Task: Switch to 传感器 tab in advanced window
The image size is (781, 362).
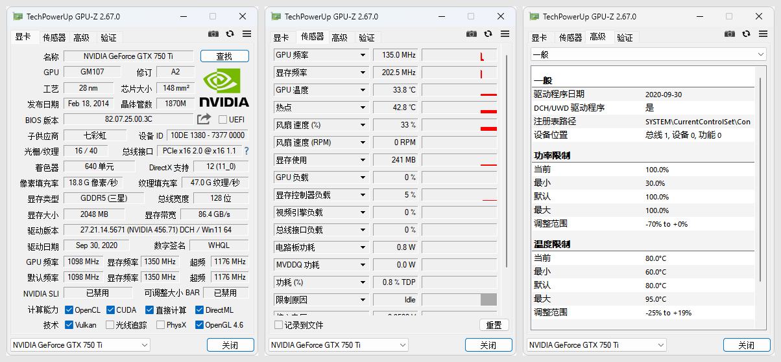Action: [571, 38]
